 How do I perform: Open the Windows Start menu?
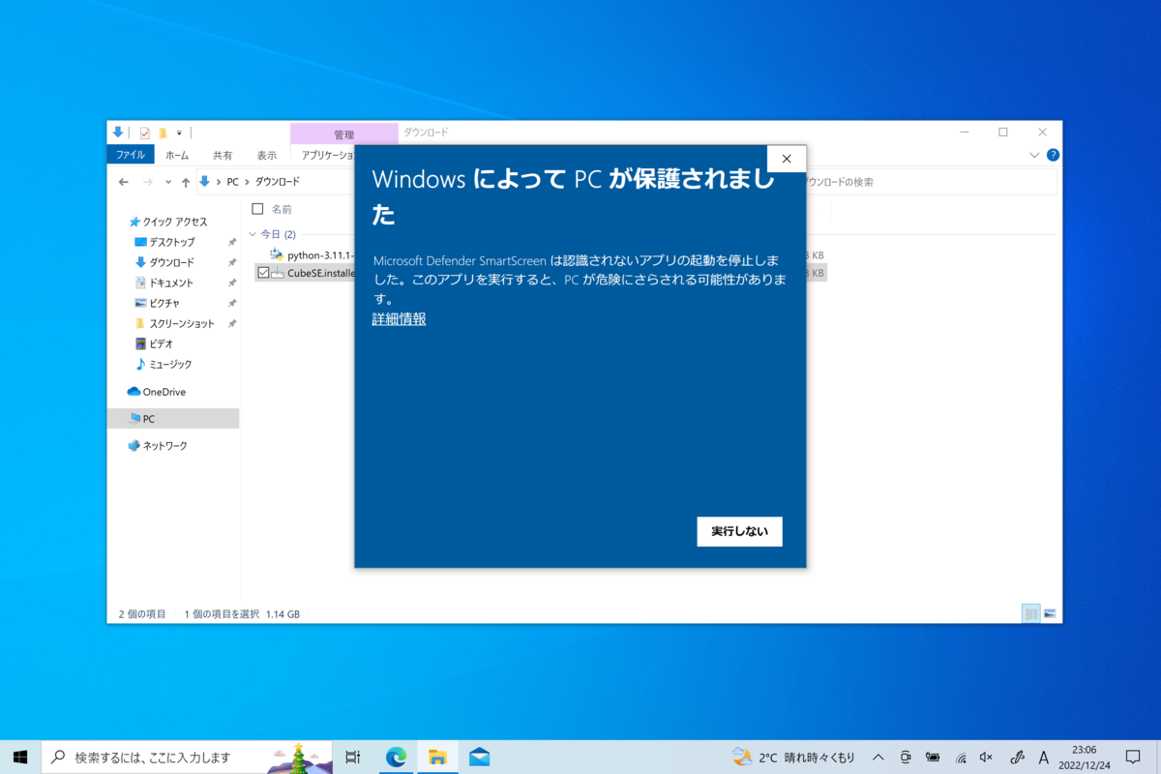pyautogui.click(x=20, y=757)
